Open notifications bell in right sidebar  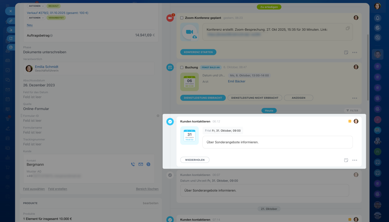click(377, 18)
